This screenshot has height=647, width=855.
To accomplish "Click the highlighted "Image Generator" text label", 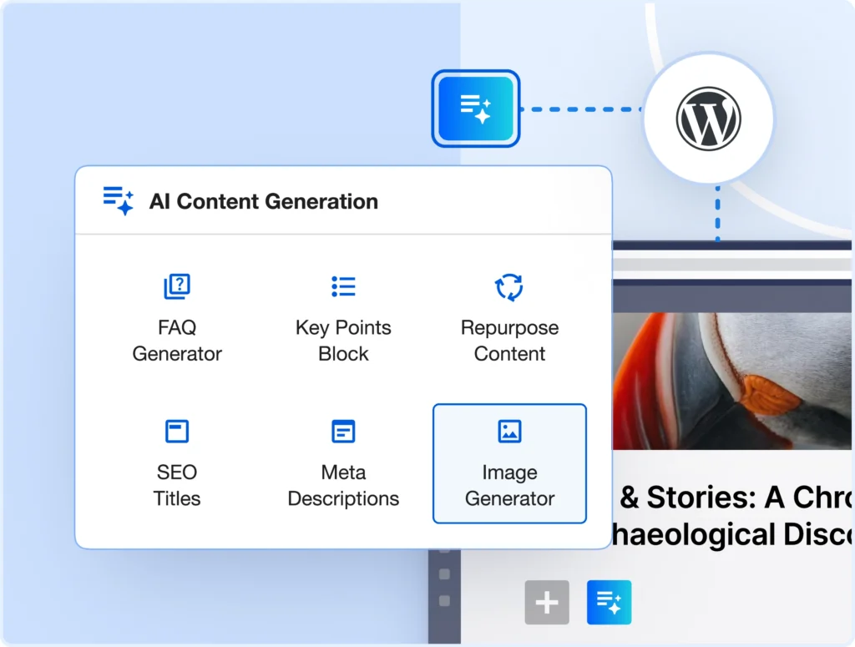I will [509, 485].
